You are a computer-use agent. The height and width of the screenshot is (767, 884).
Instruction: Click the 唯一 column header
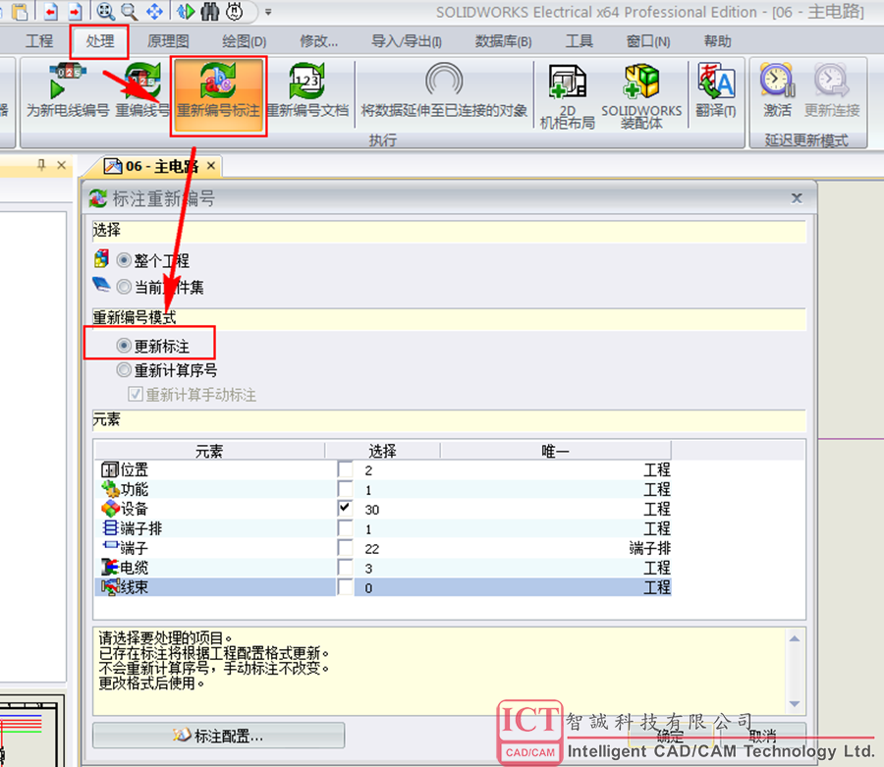555,451
